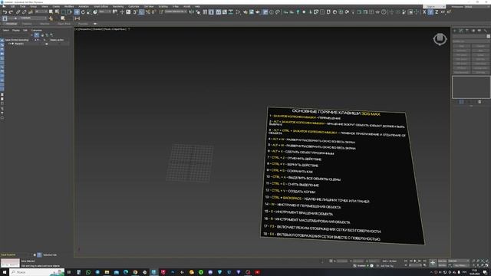Open the Perspective viewport label menu

[84, 29]
